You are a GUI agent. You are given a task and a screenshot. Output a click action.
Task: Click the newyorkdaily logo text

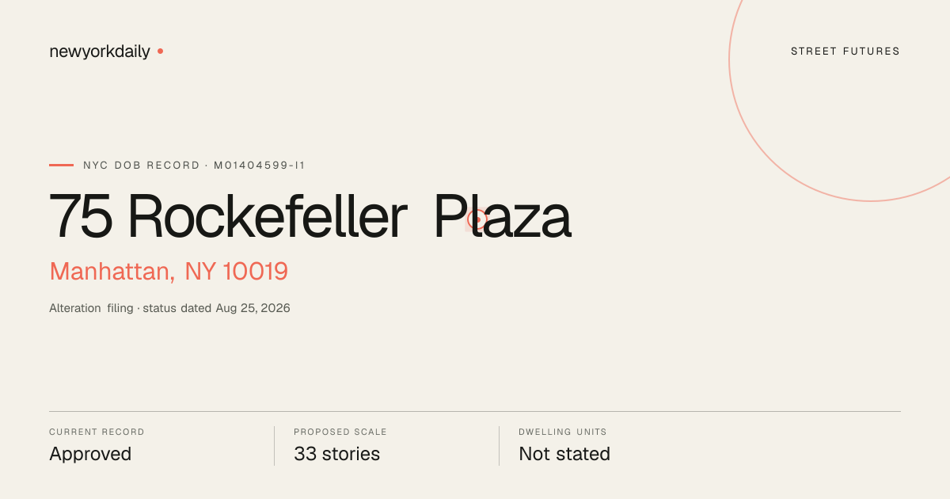click(100, 51)
